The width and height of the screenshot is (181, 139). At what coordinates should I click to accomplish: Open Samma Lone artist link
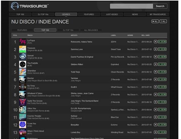(x=77, y=49)
